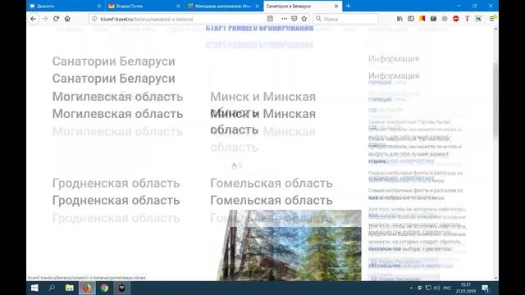525x295 pixels.
Task: Open a new browser tab
Action: coord(348,6)
